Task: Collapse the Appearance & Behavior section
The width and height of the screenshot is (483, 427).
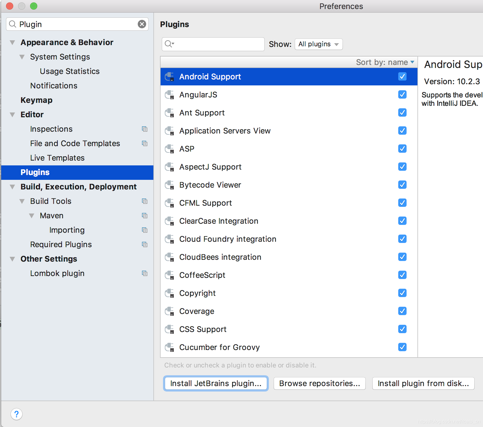Action: click(12, 42)
